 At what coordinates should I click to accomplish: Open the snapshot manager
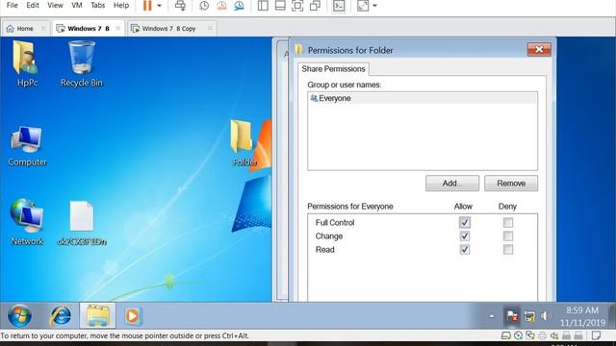tap(239, 6)
